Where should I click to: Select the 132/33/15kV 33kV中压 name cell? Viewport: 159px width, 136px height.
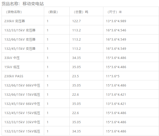point(22,122)
